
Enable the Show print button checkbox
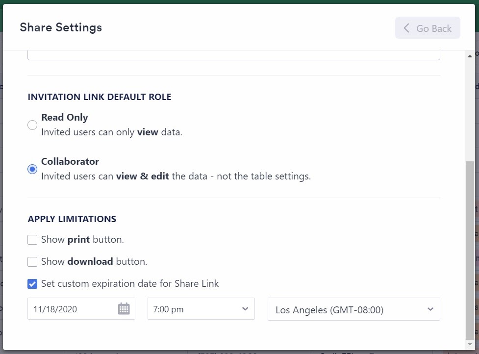click(32, 240)
